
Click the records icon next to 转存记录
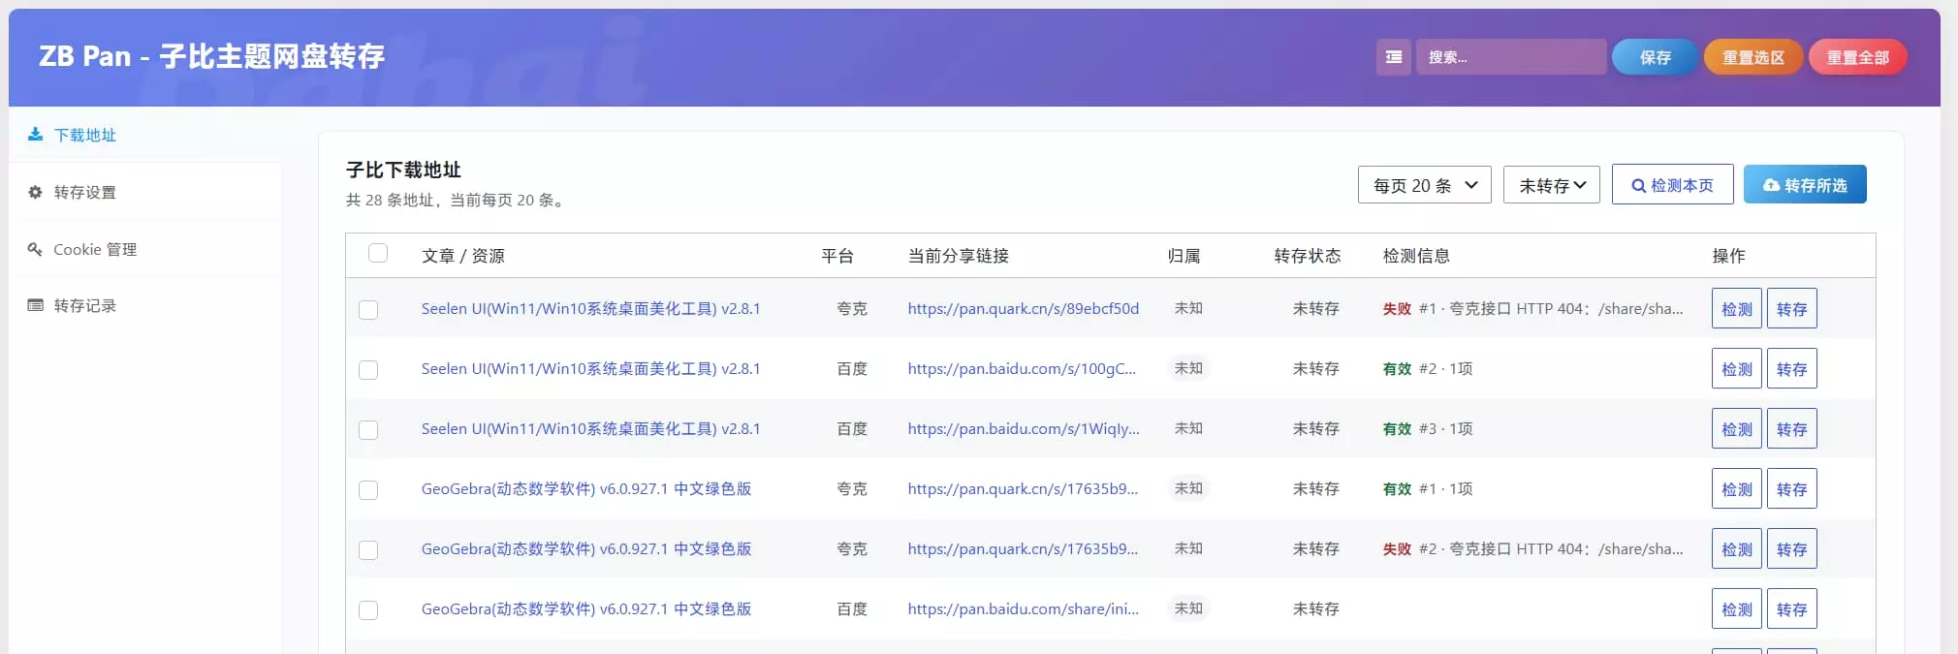36,305
